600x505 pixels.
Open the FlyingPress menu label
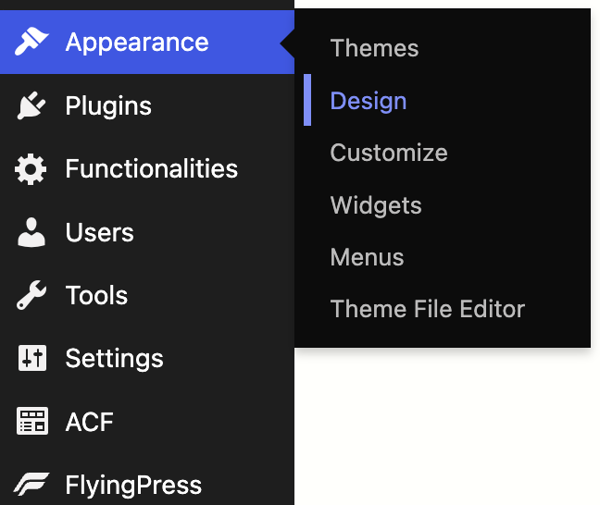tap(133, 485)
